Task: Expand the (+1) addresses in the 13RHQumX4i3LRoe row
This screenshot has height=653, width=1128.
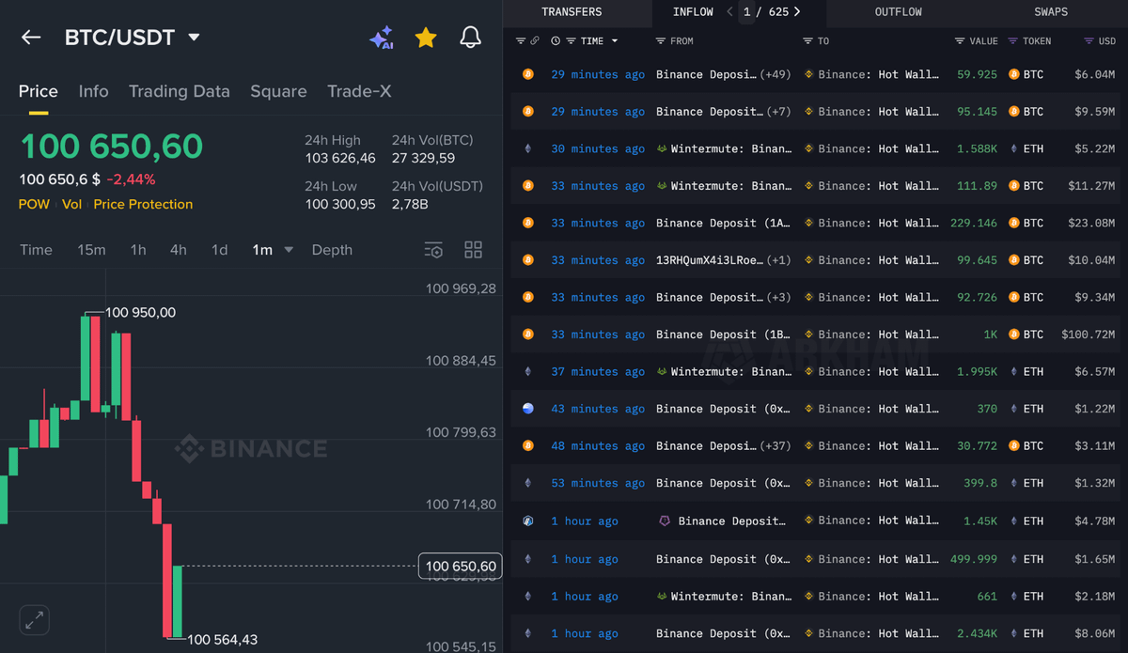Action: [779, 260]
